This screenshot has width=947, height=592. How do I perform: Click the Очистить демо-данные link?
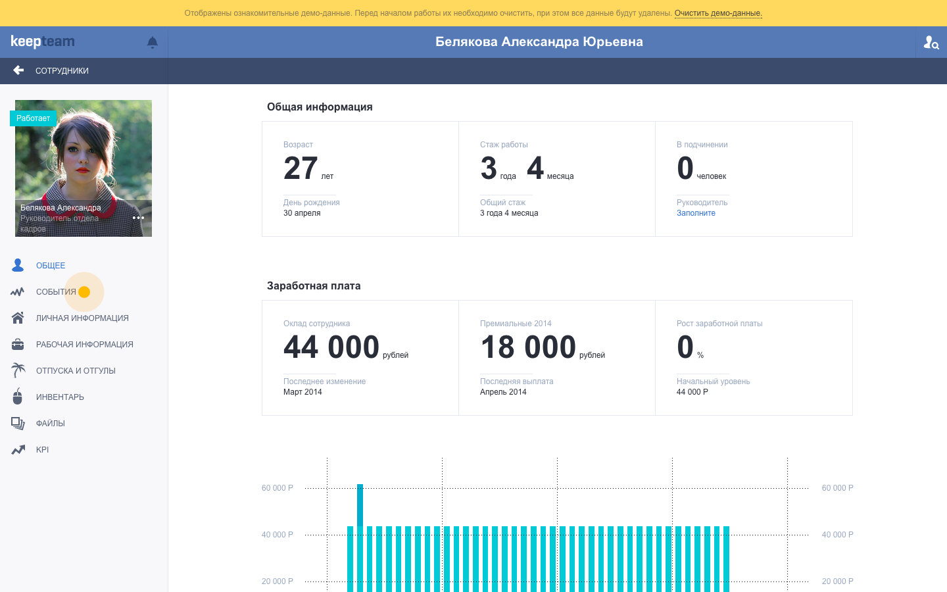click(x=717, y=13)
